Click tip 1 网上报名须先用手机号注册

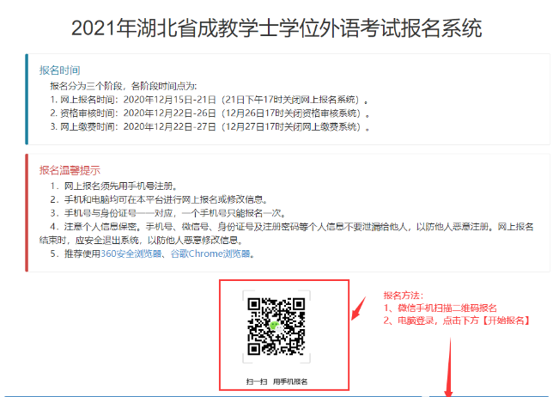point(113,186)
